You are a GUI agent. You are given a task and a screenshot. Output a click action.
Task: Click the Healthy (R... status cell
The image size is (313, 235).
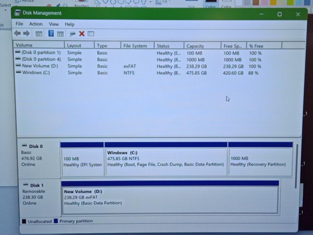point(169,60)
